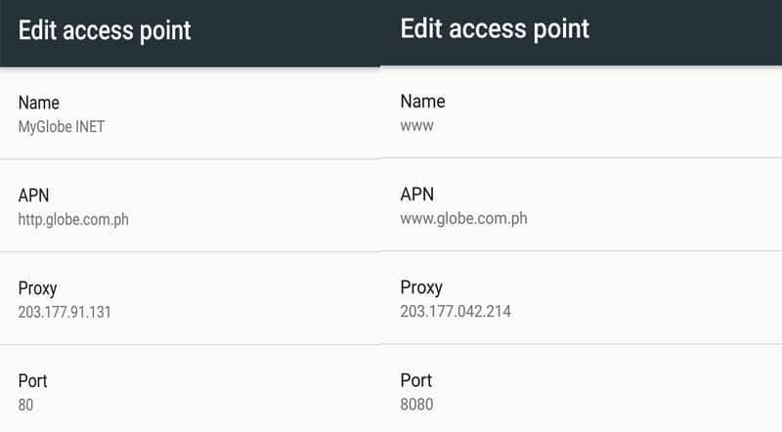Select the APN label above www.globe.com.ph
The image size is (782, 432).
(417, 194)
